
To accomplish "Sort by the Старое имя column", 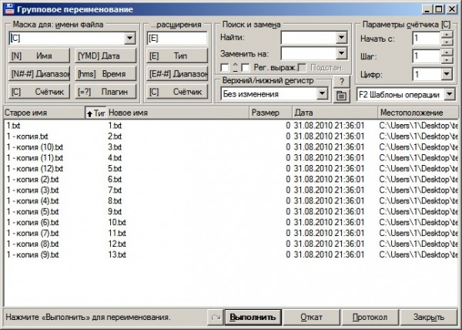I will [44, 113].
